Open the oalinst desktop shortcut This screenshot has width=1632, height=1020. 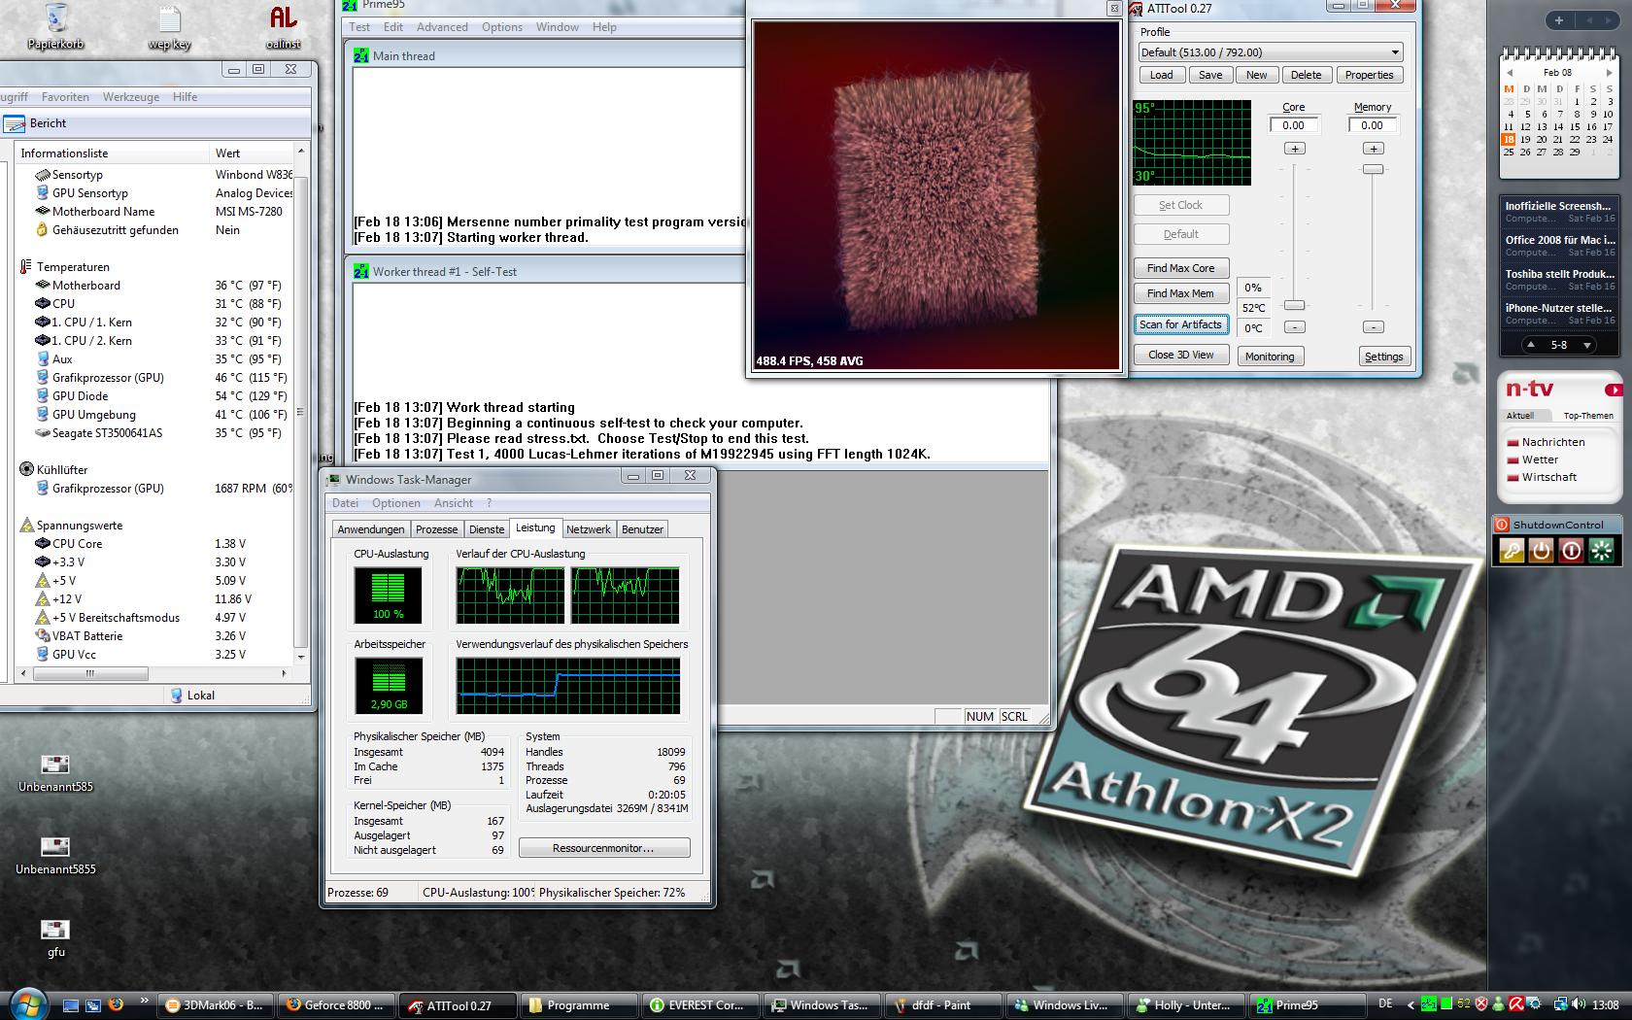(283, 26)
